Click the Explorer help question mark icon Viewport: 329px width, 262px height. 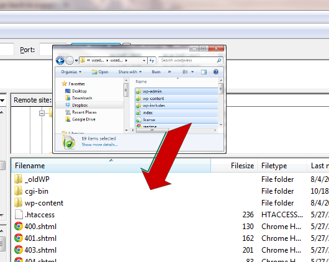click(x=215, y=72)
